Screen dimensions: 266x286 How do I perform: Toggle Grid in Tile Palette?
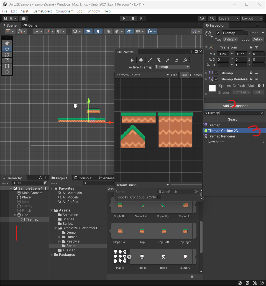click(184, 75)
